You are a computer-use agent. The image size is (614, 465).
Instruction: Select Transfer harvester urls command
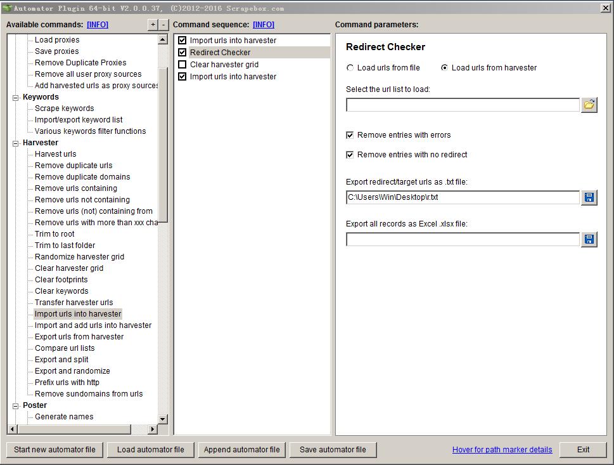[74, 302]
